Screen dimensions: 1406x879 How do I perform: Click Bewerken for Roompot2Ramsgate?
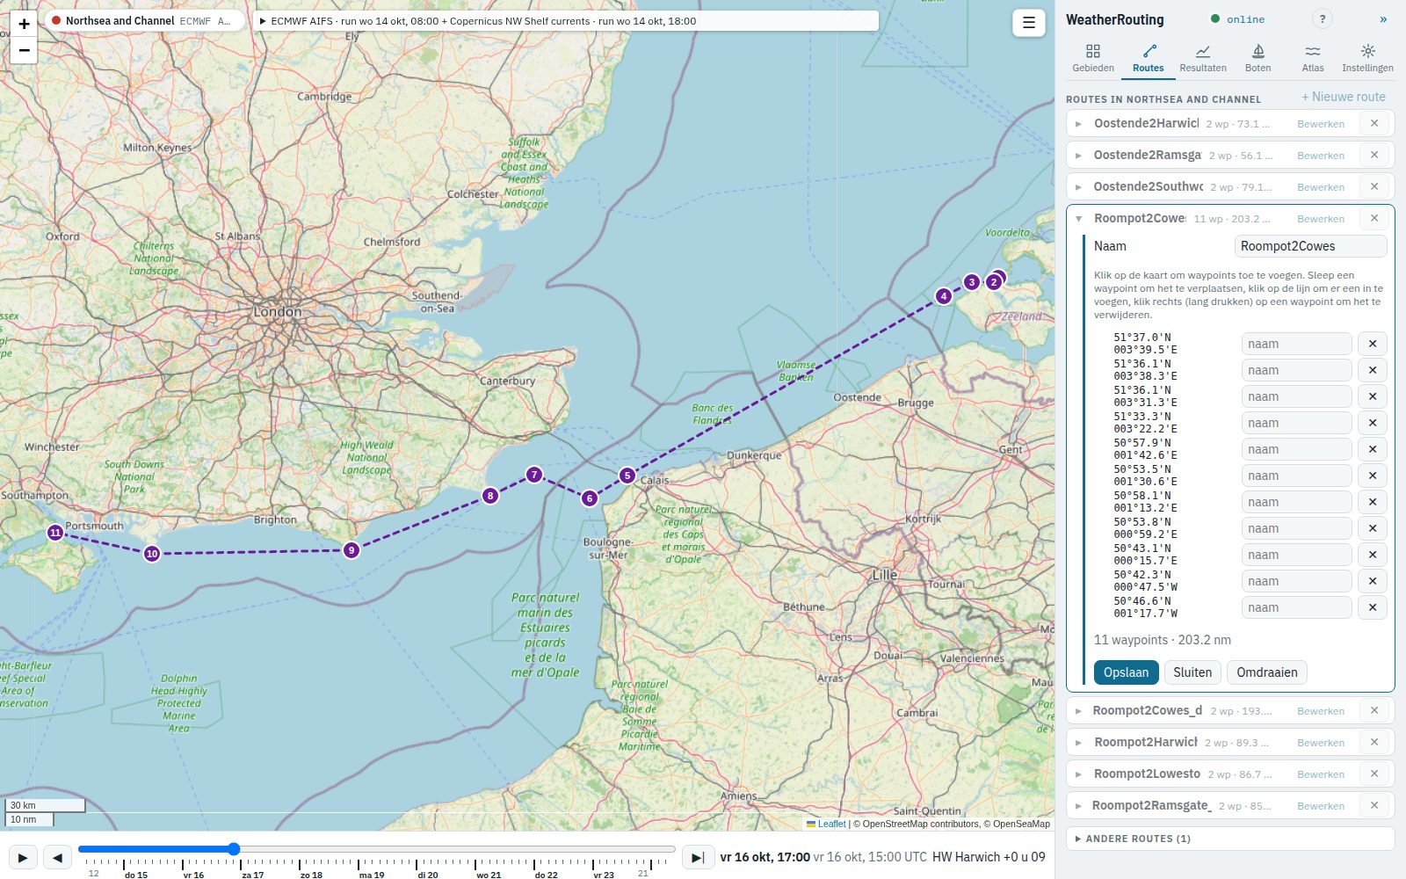pyautogui.click(x=1321, y=806)
